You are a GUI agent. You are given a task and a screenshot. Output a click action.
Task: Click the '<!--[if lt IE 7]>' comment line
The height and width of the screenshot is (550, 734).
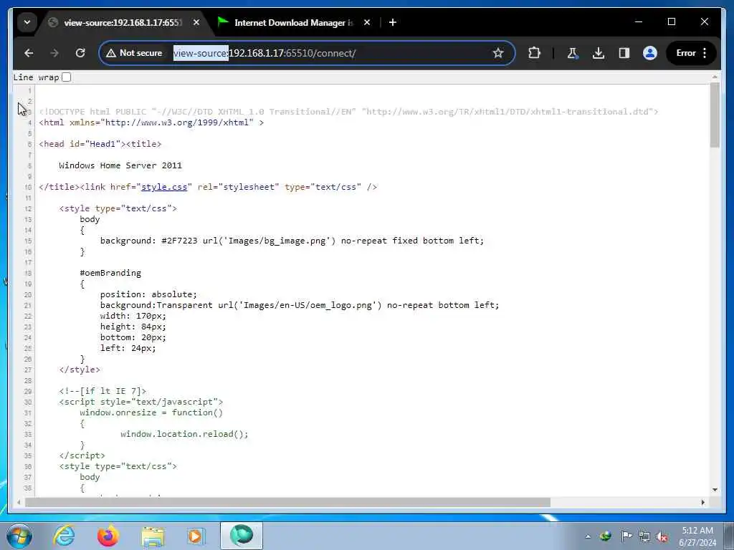(x=103, y=391)
